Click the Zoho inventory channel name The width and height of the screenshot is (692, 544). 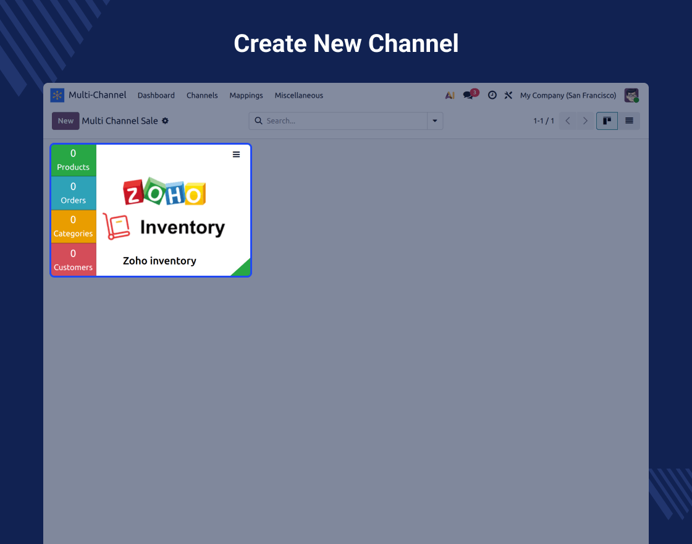(x=159, y=261)
